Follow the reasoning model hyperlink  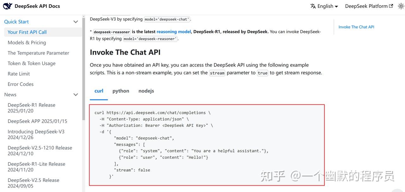(174, 32)
